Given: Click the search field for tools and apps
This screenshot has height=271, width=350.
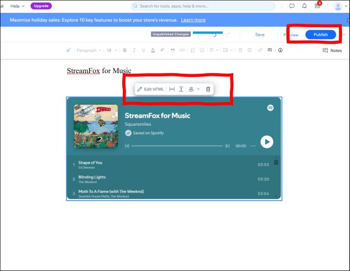Looking at the screenshot, I should pyautogui.click(x=203, y=6).
